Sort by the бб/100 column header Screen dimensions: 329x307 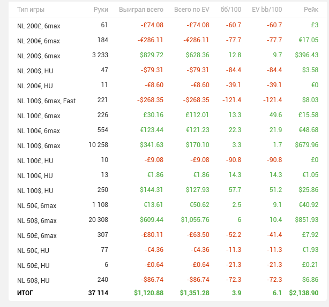coord(231,10)
